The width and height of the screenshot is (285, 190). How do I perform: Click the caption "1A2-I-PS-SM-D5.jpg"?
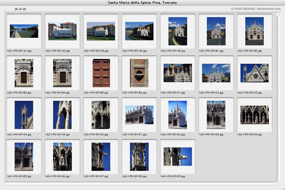(x=19, y=176)
